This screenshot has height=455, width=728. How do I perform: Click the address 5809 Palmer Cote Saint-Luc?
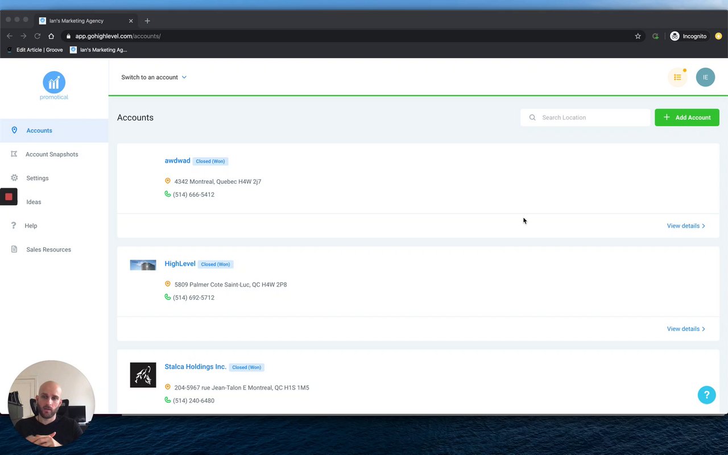[230, 284]
